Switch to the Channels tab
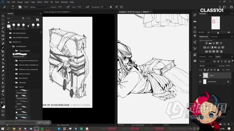234x131 pixels. [202, 57]
